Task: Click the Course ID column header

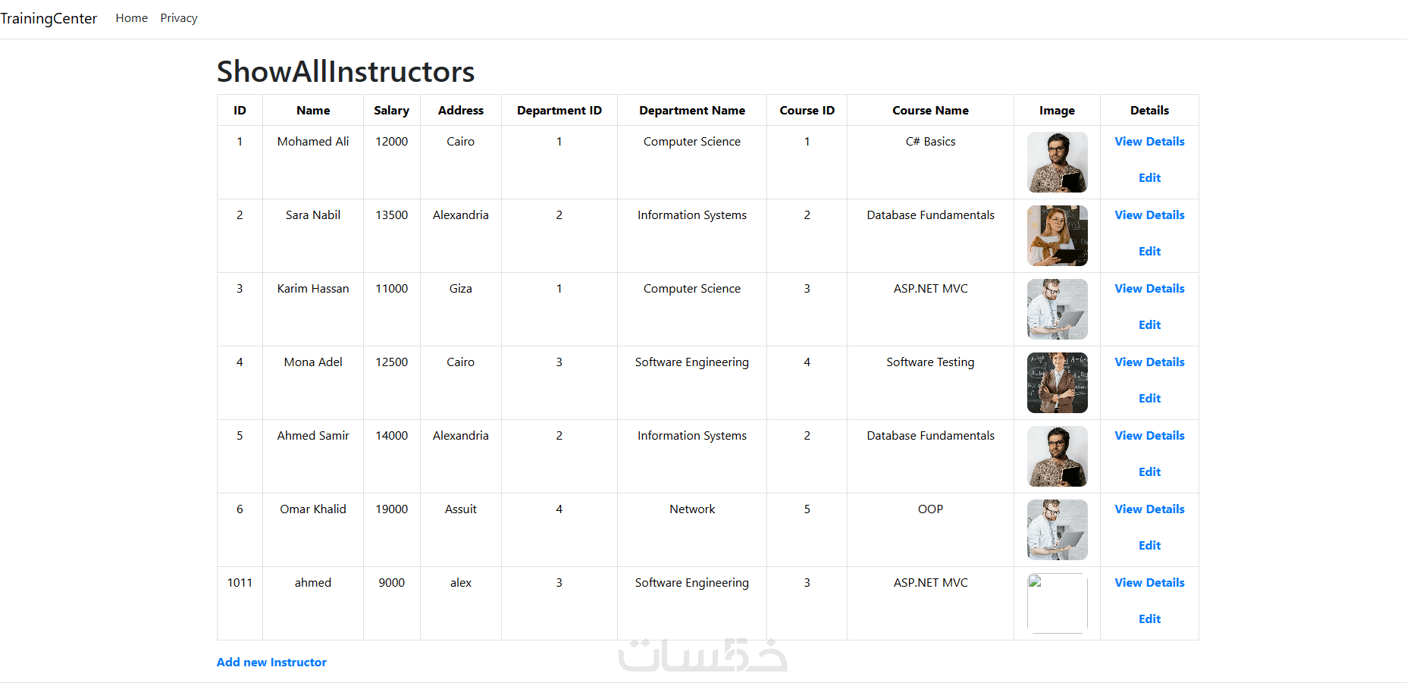Action: (x=807, y=111)
